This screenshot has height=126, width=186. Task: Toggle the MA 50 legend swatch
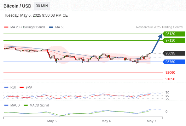point(51,27)
